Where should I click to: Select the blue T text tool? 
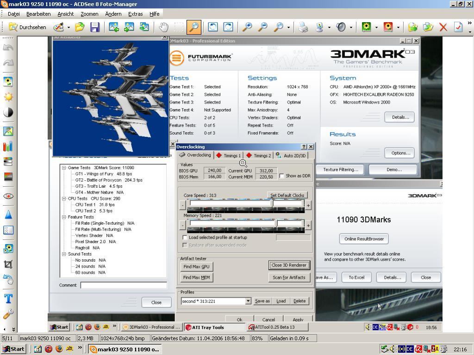click(8, 299)
